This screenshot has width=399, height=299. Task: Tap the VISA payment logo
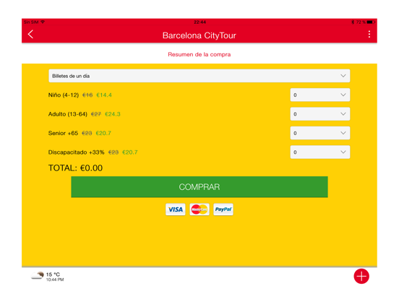(x=176, y=209)
